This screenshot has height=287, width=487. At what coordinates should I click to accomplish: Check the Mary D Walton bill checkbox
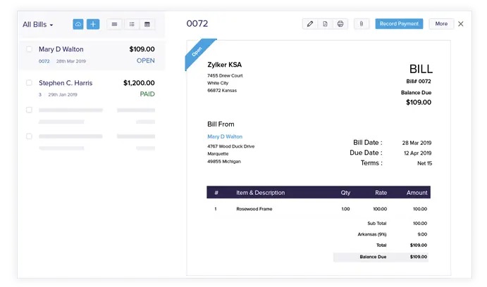point(29,49)
